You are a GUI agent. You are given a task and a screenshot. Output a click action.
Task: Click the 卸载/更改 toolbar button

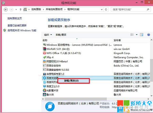tap(61, 35)
